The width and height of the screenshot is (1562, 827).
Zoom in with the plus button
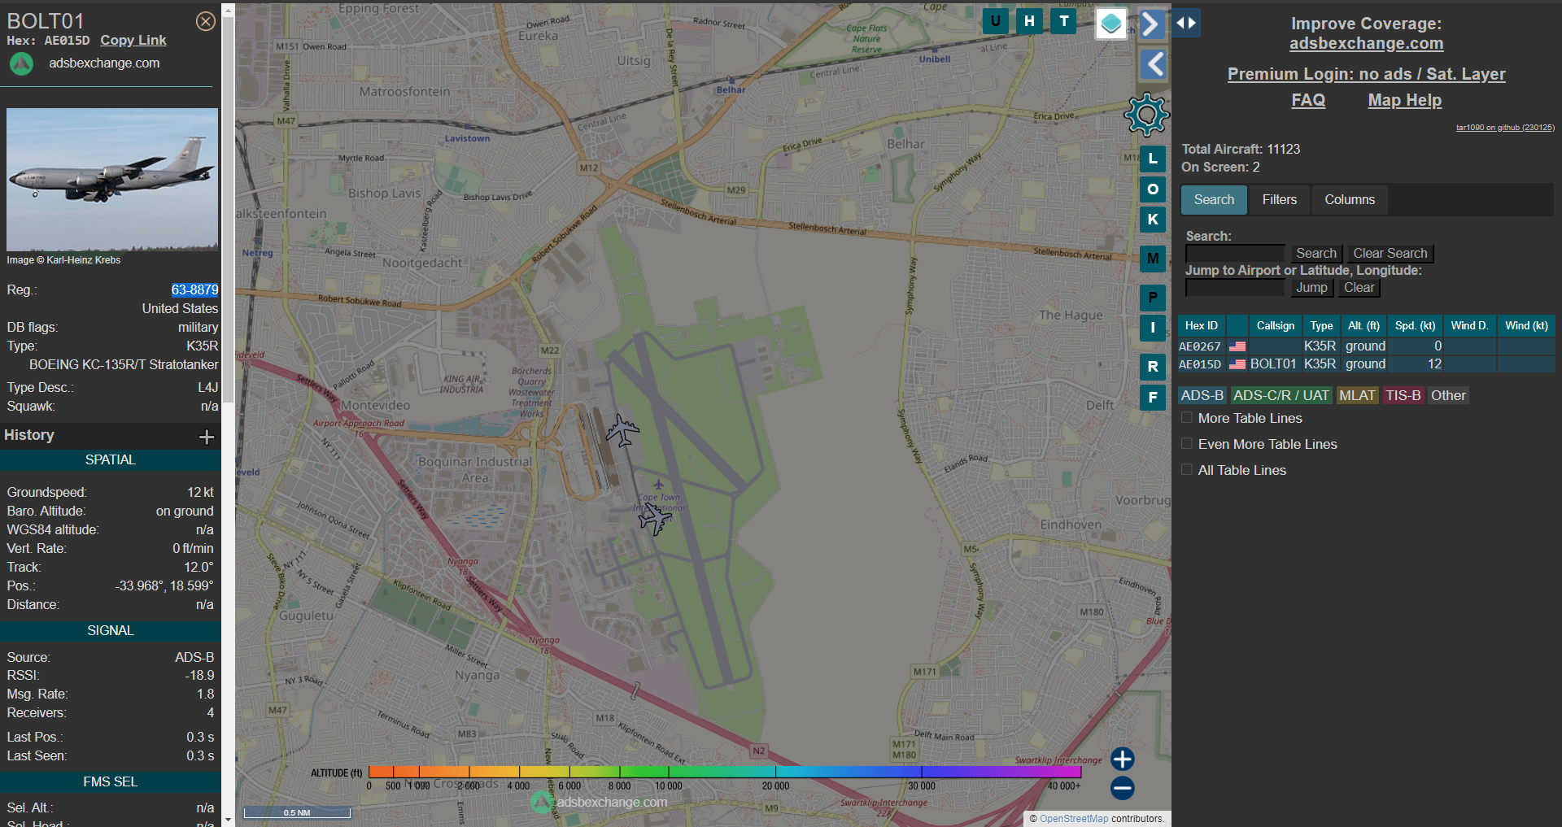point(1123,759)
